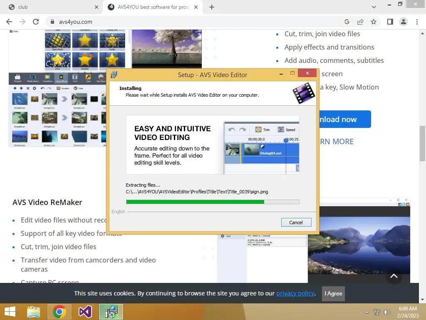Open the privacy policy link
The image size is (426, 320).
tap(295, 293)
